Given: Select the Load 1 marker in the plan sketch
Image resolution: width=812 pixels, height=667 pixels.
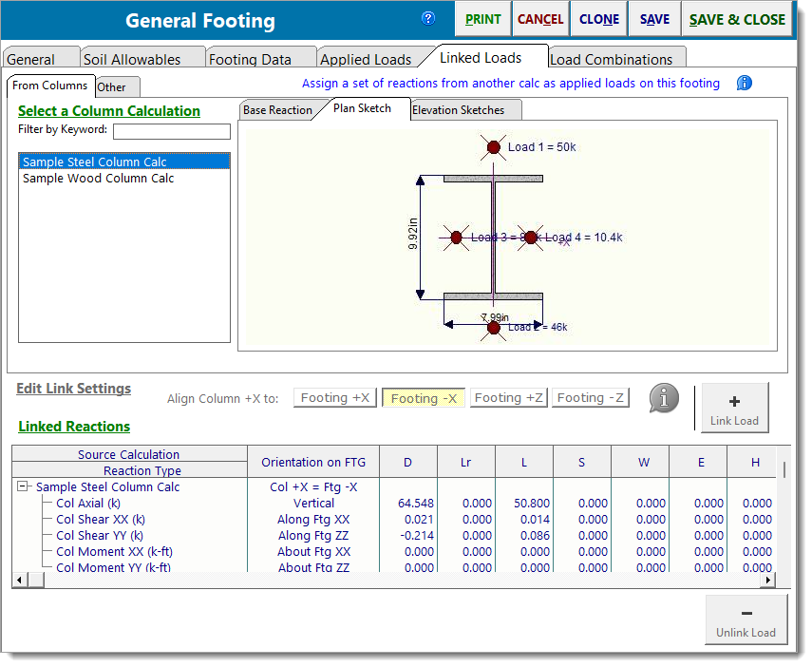Looking at the screenshot, I should (x=493, y=147).
